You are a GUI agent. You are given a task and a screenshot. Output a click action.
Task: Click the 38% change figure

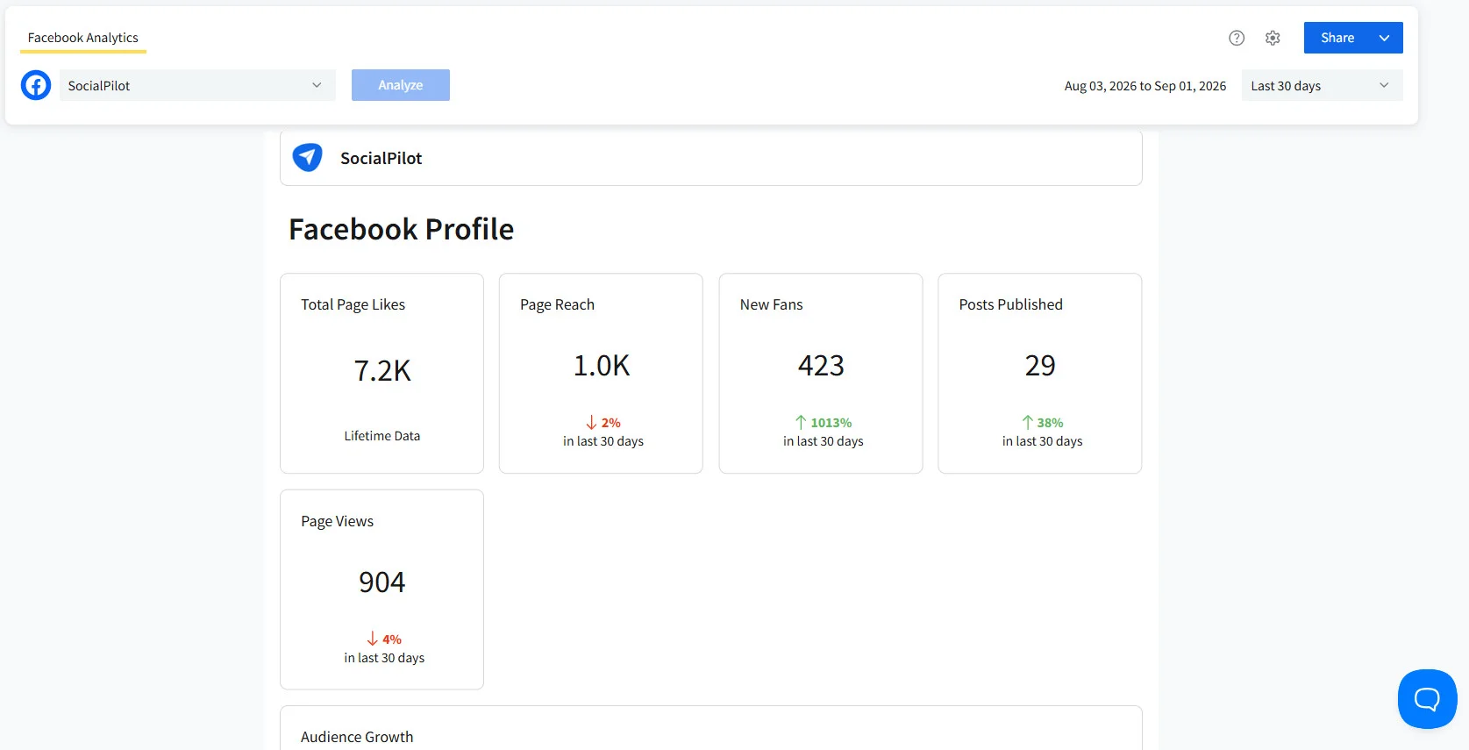click(x=1050, y=423)
